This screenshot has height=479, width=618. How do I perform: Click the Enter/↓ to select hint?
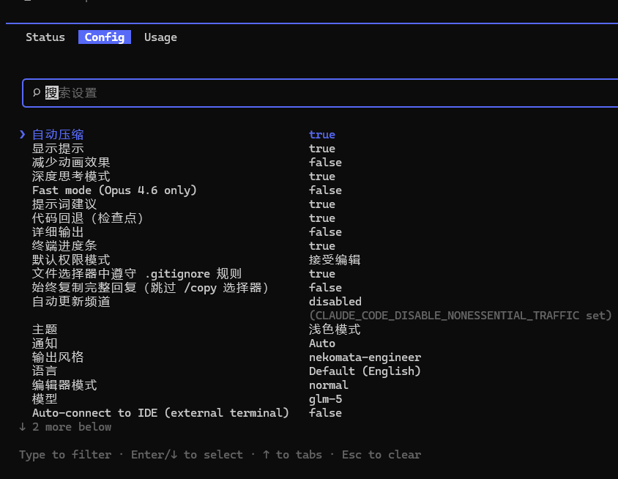187,455
